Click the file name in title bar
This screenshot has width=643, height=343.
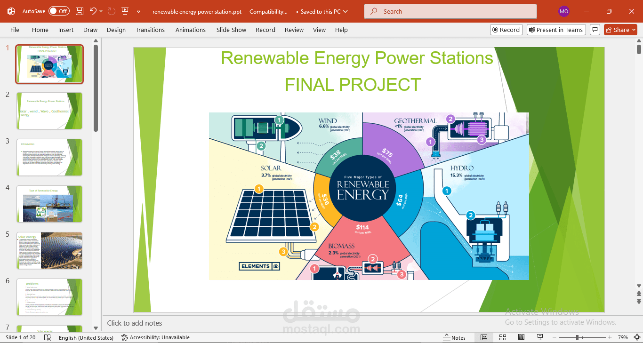pos(197,11)
